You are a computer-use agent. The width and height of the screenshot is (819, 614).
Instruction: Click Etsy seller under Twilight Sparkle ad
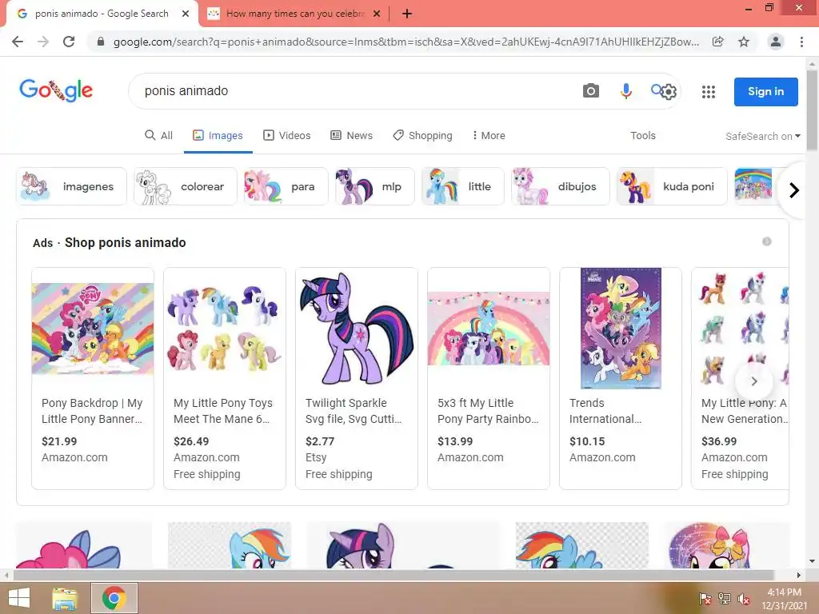[316, 457]
